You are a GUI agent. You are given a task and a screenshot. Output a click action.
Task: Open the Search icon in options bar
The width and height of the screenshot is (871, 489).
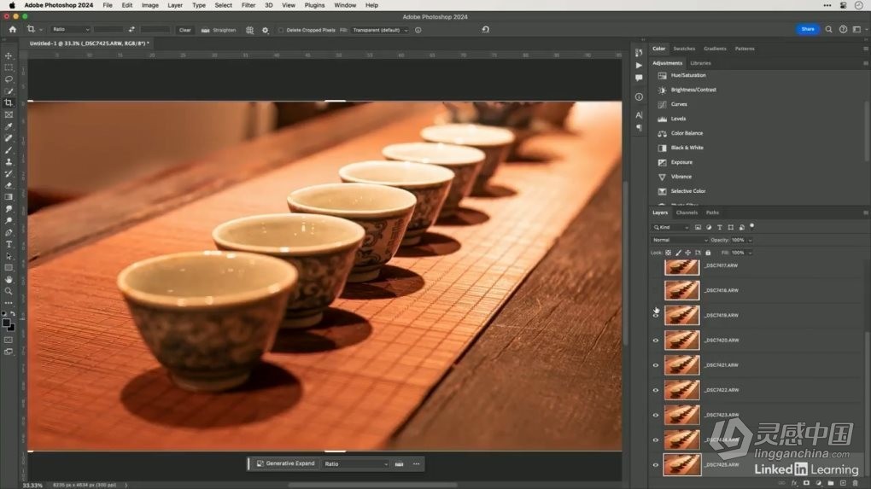click(828, 29)
